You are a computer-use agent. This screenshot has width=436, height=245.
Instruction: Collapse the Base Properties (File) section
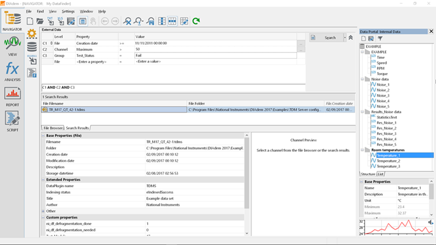(44, 135)
